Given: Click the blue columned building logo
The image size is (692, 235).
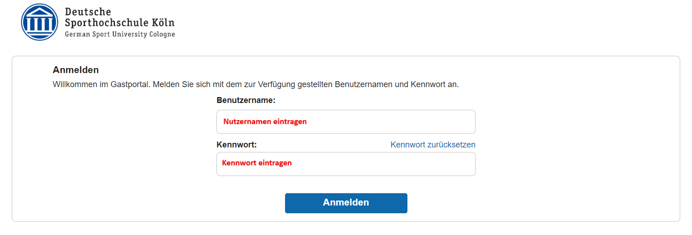Looking at the screenshot, I should click(x=40, y=22).
